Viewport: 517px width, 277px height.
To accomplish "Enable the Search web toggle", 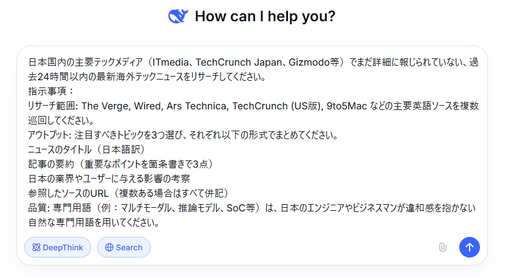I will (x=124, y=247).
